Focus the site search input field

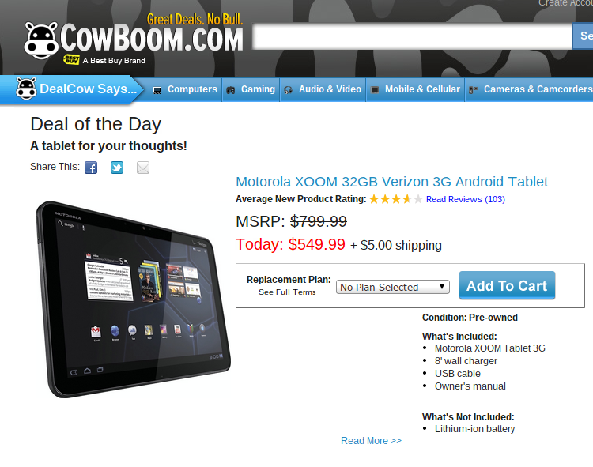[412, 36]
